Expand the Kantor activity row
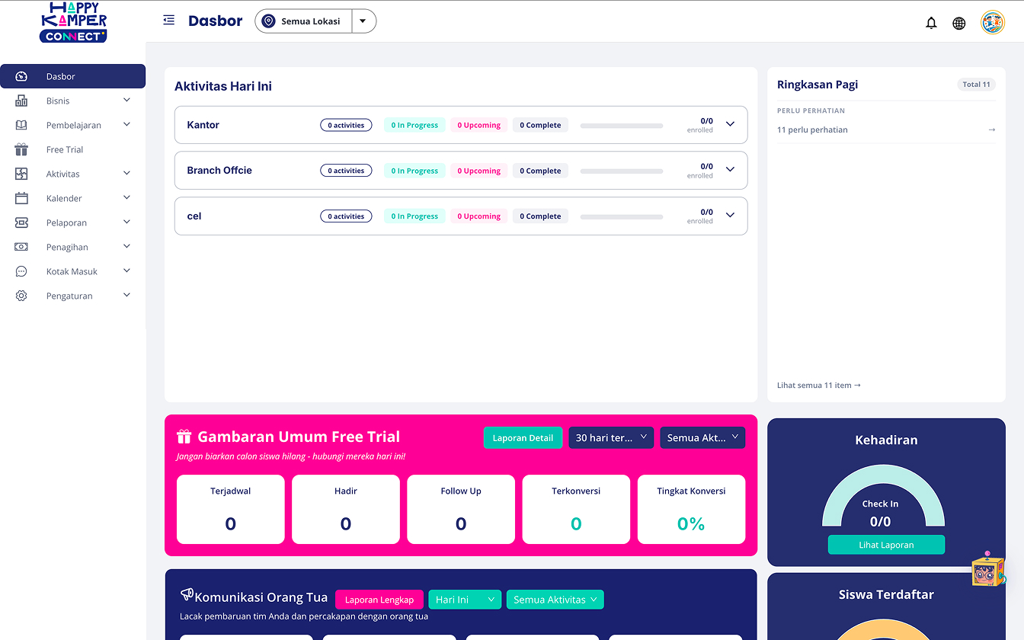Screen dimensions: 1024x640 pos(730,124)
